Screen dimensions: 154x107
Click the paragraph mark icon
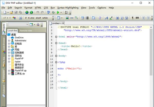pos(132,18)
